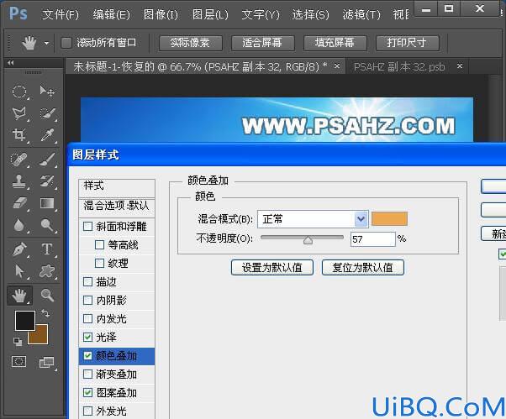Open the Select (选择) menu
The height and width of the screenshot is (419, 506).
click(x=310, y=14)
